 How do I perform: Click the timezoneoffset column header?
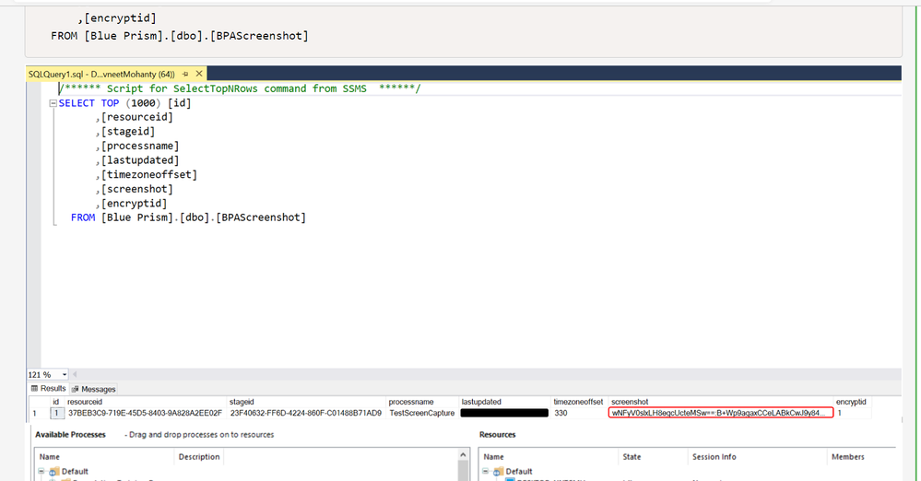(x=578, y=402)
